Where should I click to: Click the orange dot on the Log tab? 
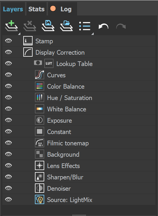(x=53, y=8)
